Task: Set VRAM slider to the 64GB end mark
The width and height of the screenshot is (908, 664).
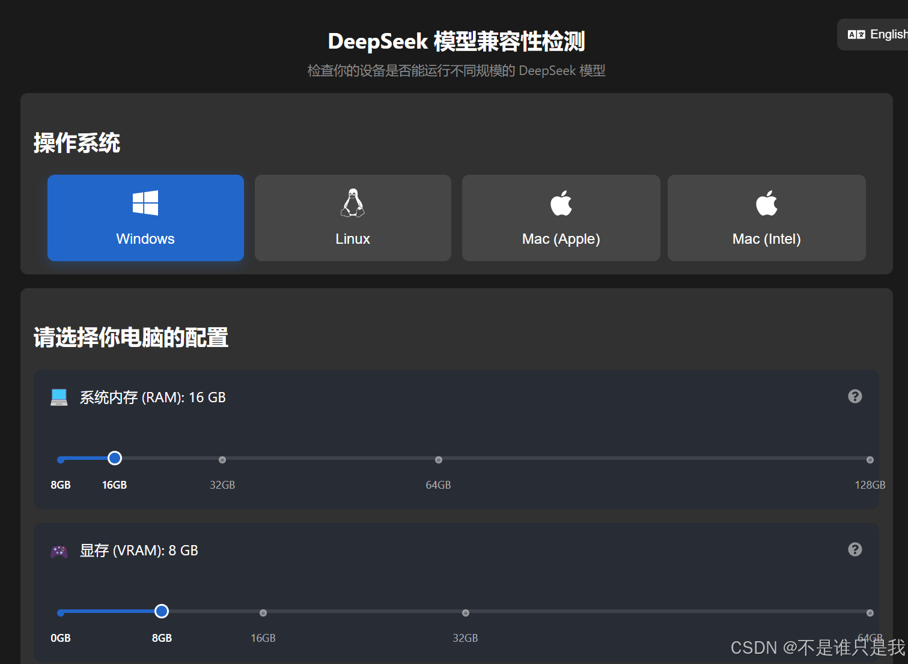Action: tap(870, 613)
